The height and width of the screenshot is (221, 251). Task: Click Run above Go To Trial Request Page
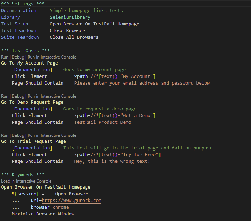[x=5, y=135]
